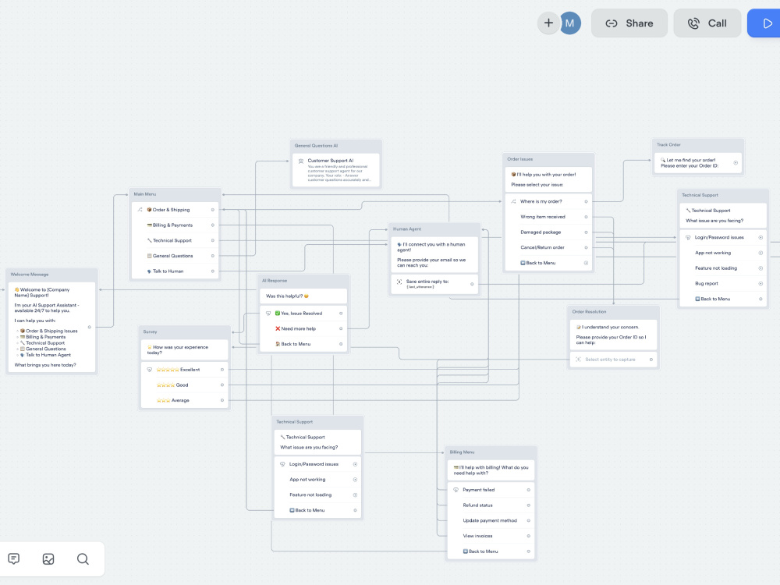The height and width of the screenshot is (585, 780).
Task: Select Cancel/Return order option
Action: click(x=548, y=248)
